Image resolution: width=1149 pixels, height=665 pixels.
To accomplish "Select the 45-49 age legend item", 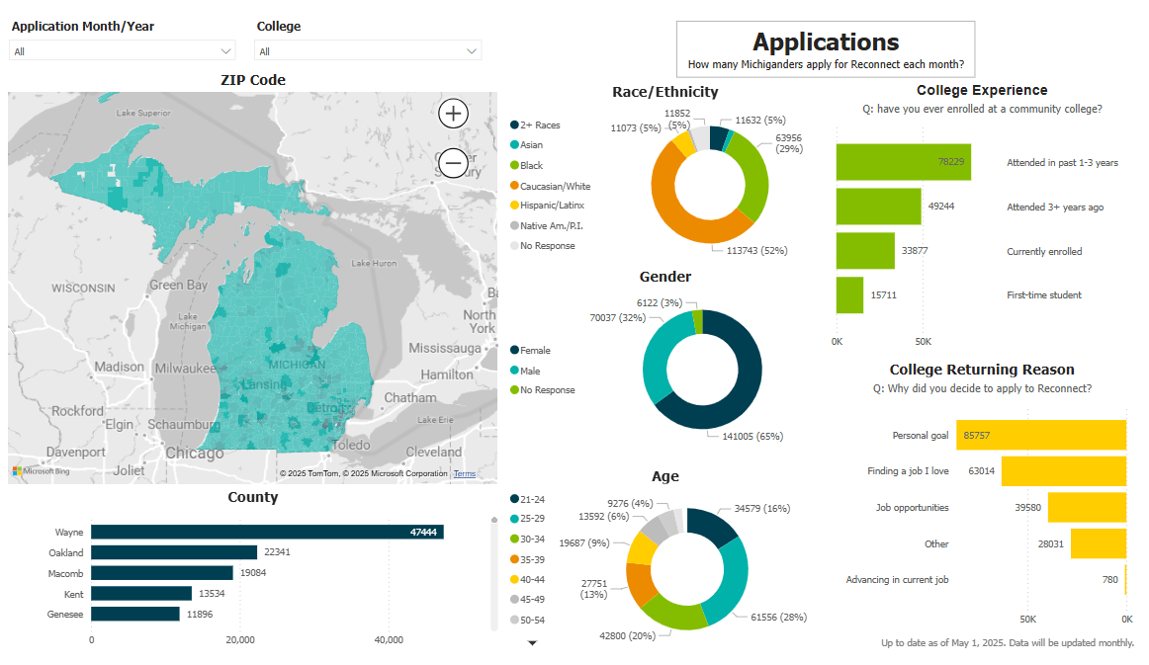I will pyautogui.click(x=528, y=599).
